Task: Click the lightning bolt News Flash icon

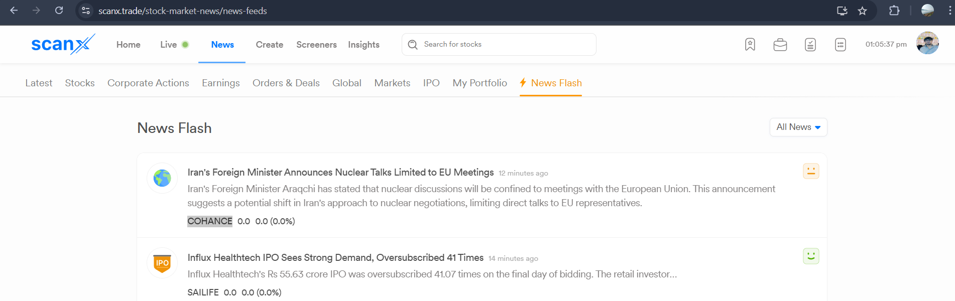Action: coord(523,83)
